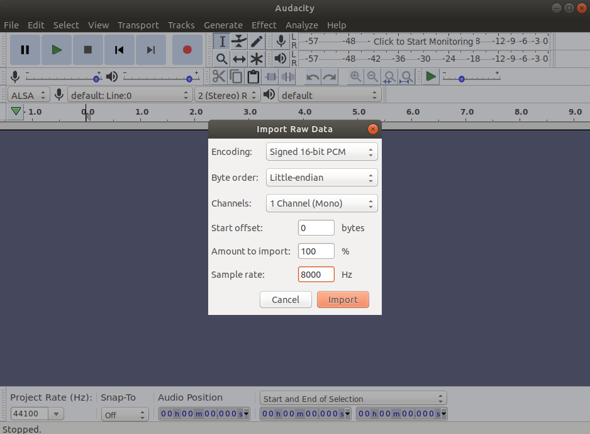
Task: Open the ALSA audio host dropdown
Action: click(28, 95)
